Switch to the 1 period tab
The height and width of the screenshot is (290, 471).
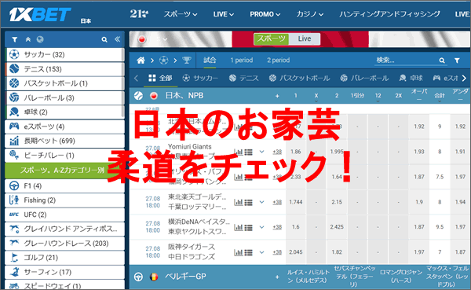242,61
